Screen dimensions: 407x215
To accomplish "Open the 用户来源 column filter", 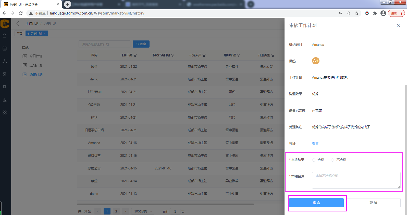I will pyautogui.click(x=239, y=55).
